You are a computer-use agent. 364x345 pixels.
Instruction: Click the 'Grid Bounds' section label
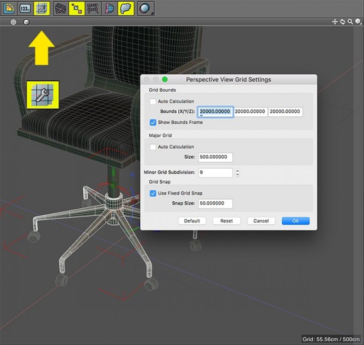click(x=162, y=90)
